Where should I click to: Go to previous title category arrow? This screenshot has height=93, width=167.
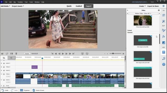pos(128,13)
